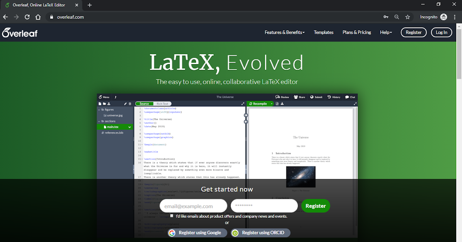Go to the Templates page
Viewport: 462px width, 242px height.
323,32
